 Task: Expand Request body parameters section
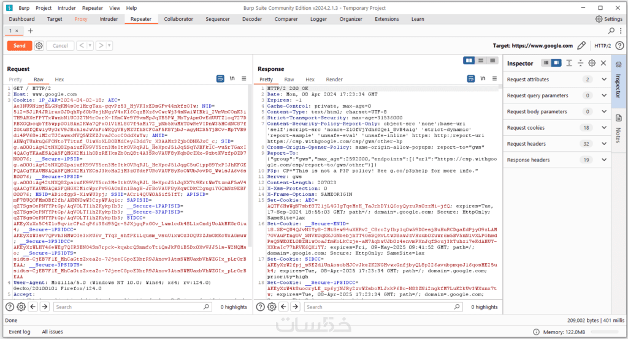tap(557, 111)
